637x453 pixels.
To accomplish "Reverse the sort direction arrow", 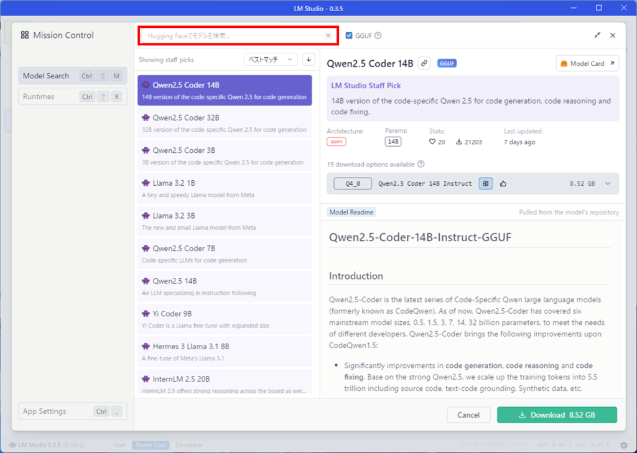I will pos(309,60).
